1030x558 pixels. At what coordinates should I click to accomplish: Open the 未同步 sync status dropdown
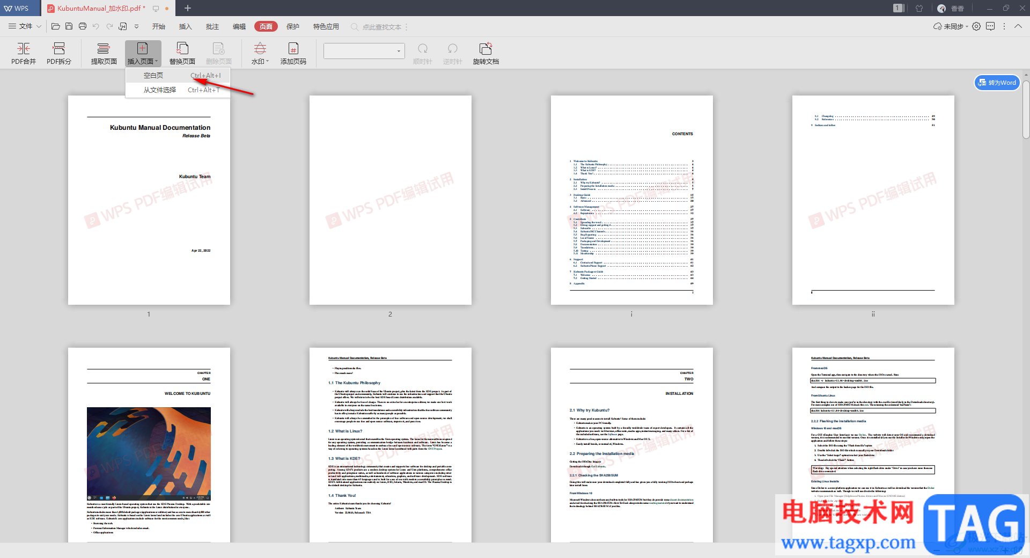point(951,26)
